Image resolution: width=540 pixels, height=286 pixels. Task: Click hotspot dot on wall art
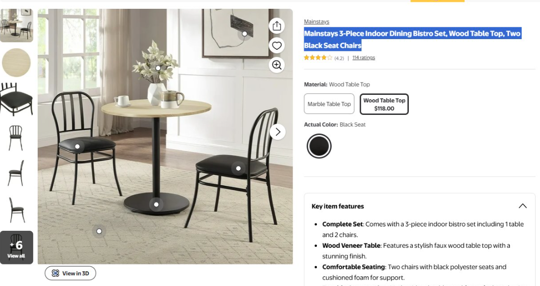click(245, 34)
